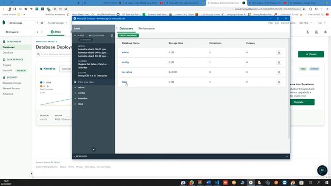
Task: Open the Connect menu in Compass
Action: [285, 23]
